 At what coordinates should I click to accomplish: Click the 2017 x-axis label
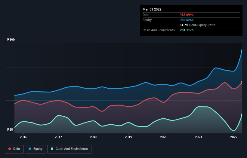pyautogui.click(x=58, y=137)
